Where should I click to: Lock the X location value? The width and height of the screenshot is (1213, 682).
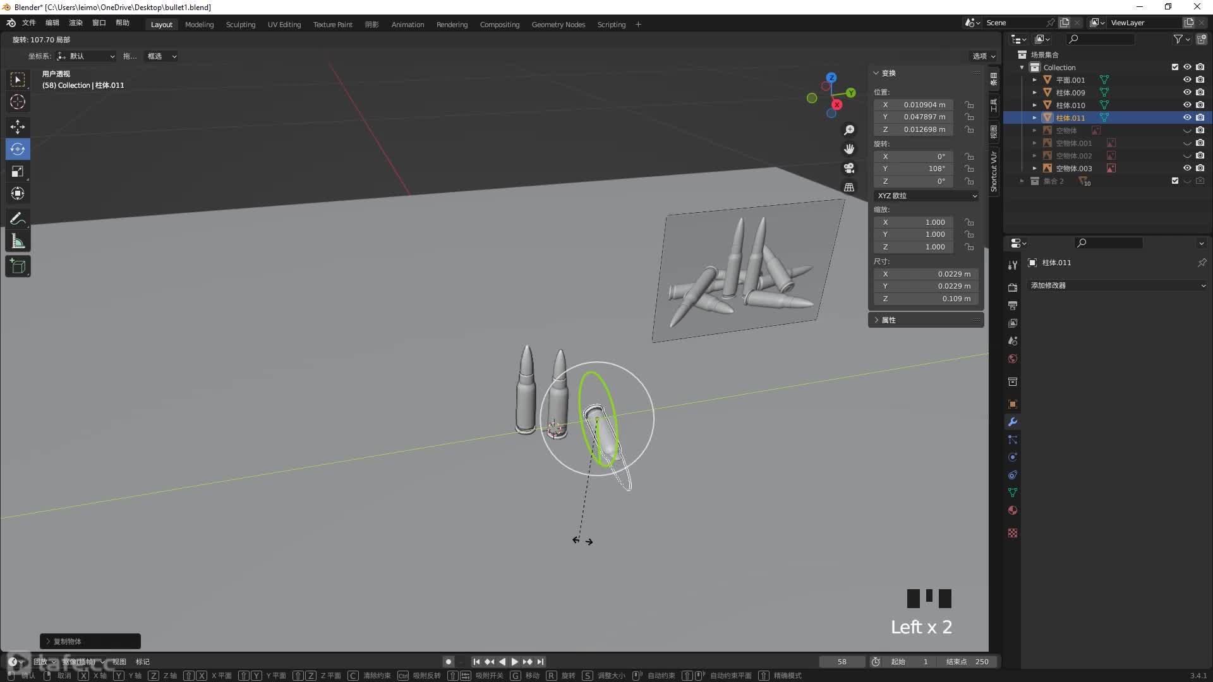pos(969,105)
